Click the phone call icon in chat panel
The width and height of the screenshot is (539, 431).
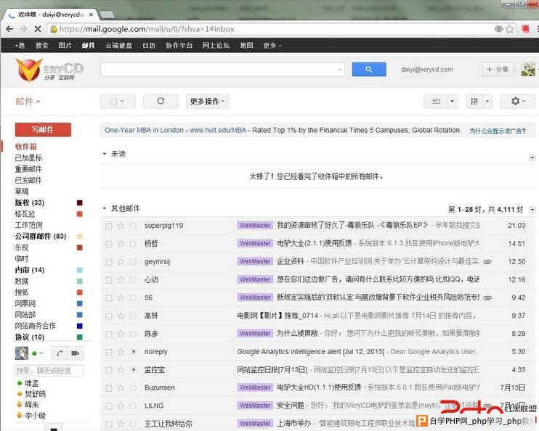coord(60,353)
